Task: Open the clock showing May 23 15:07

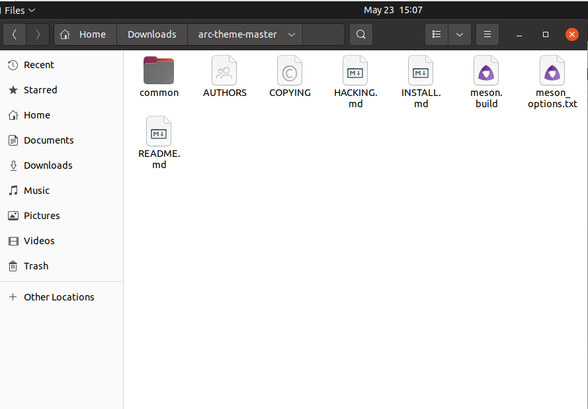Action: pos(393,10)
